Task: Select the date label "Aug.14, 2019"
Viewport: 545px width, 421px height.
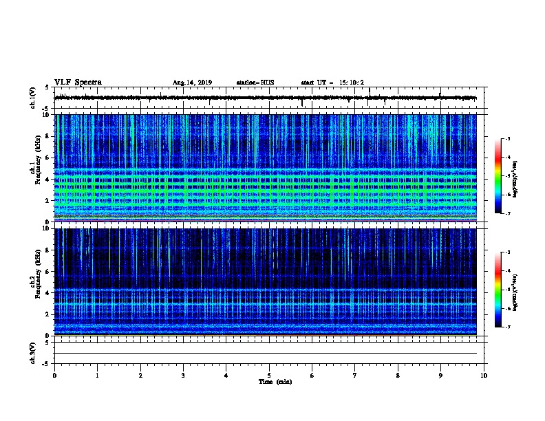Action: [192, 83]
